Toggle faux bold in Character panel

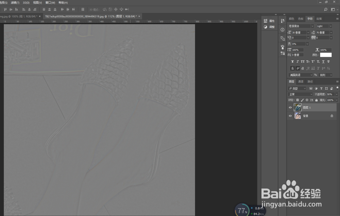pyautogui.click(x=292, y=62)
